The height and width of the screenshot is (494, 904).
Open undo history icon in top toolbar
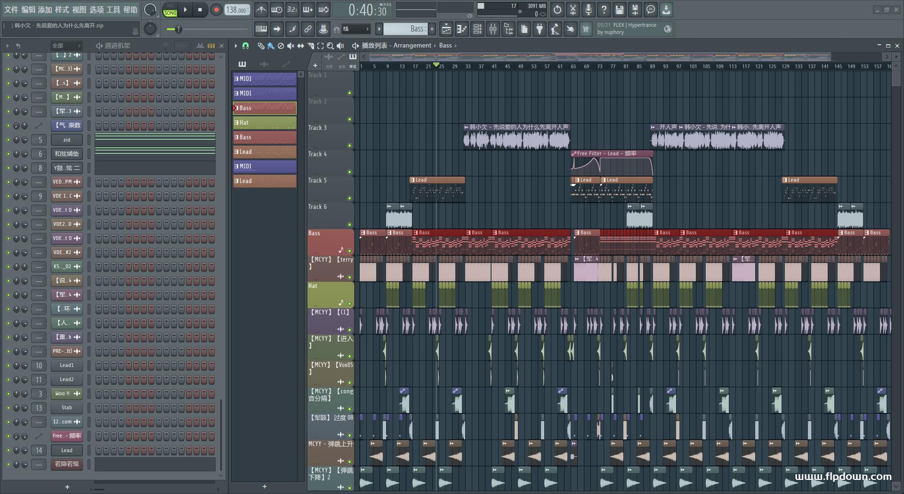tap(557, 9)
